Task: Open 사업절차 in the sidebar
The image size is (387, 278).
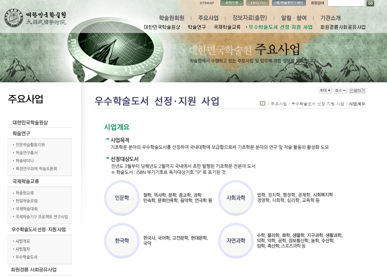Action: tap(23, 249)
